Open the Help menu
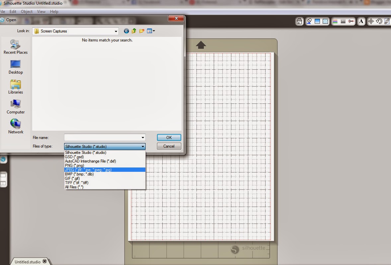Screen dimensions: 391x265 [x=54, y=12]
